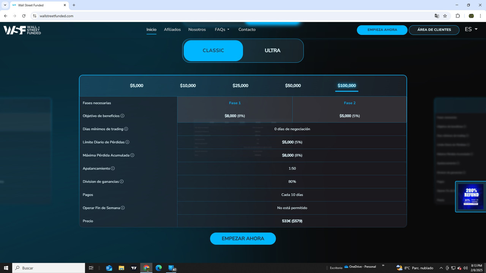Open the Chrome three-dot menu
Viewport: 486px width, 273px height.
481,16
